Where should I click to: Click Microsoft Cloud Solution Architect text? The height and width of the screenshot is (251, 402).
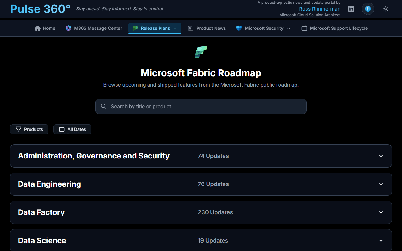coord(310,15)
